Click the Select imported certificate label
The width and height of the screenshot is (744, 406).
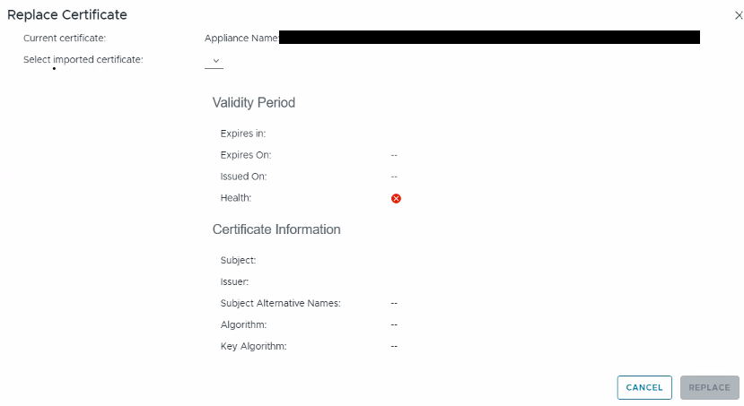click(83, 59)
